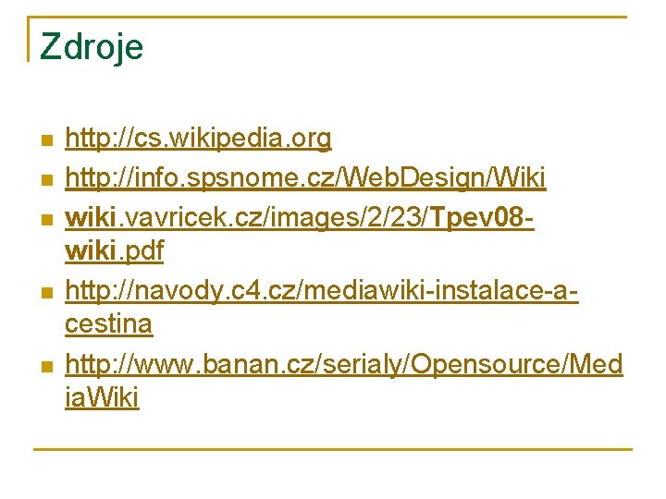Click the bold 'wiki' before '.vavricek.cz'

tap(92, 214)
